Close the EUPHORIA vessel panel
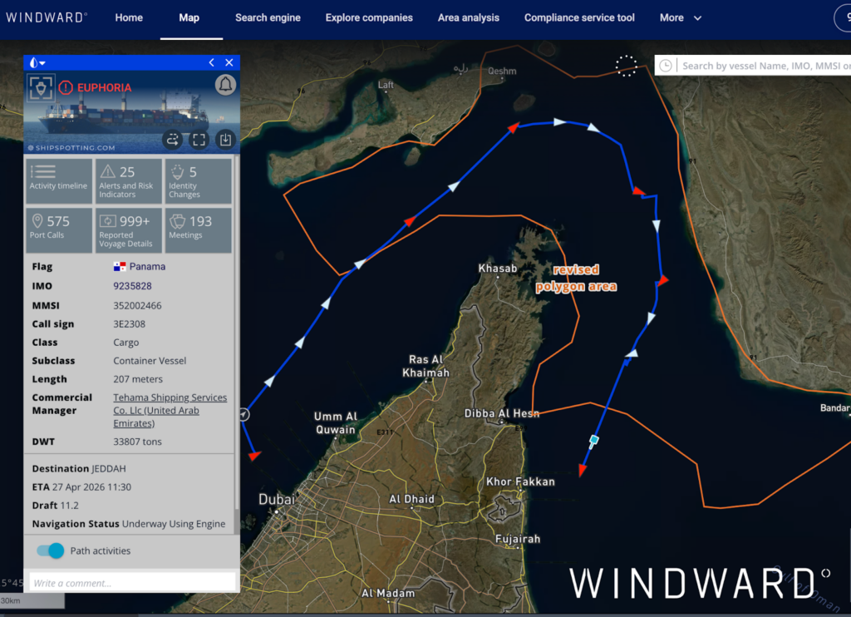The image size is (851, 617). [x=229, y=62]
